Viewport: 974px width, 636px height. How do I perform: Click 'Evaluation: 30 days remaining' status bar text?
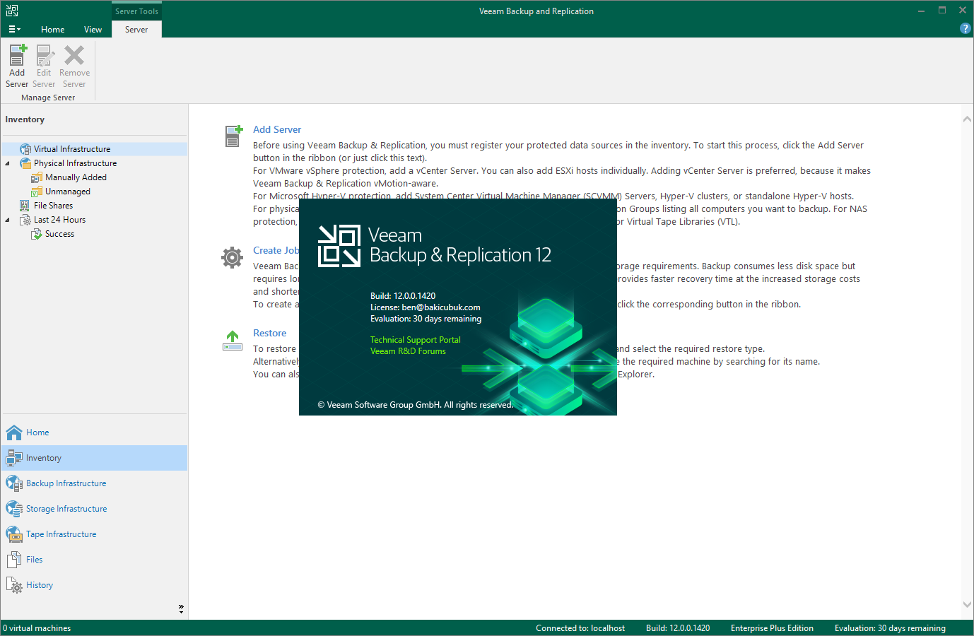coord(890,628)
